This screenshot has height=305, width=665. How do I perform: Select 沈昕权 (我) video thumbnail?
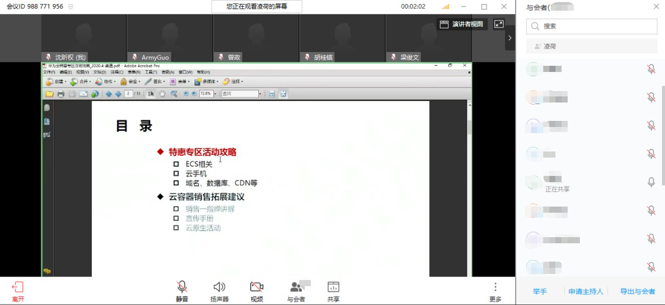coord(84,38)
